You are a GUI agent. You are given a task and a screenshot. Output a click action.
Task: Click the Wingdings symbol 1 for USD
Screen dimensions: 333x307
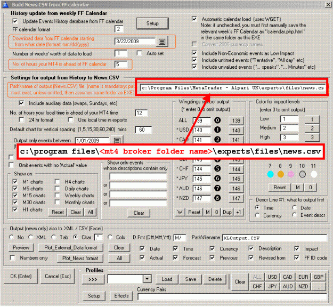tap(217, 130)
